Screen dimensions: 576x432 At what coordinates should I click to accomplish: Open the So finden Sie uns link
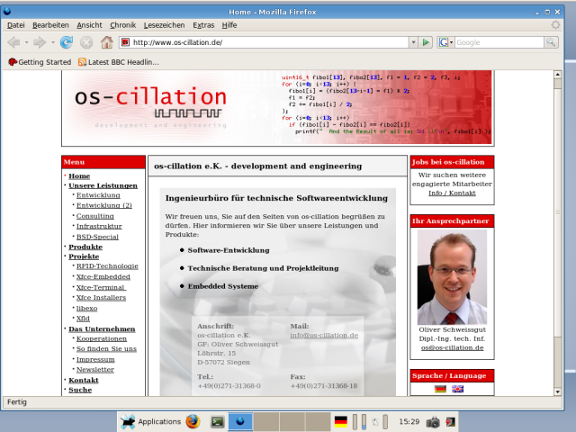coord(106,348)
